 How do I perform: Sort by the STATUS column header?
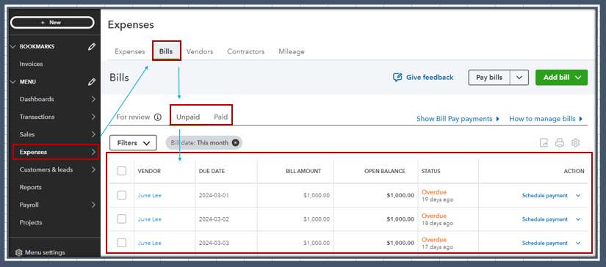(431, 172)
